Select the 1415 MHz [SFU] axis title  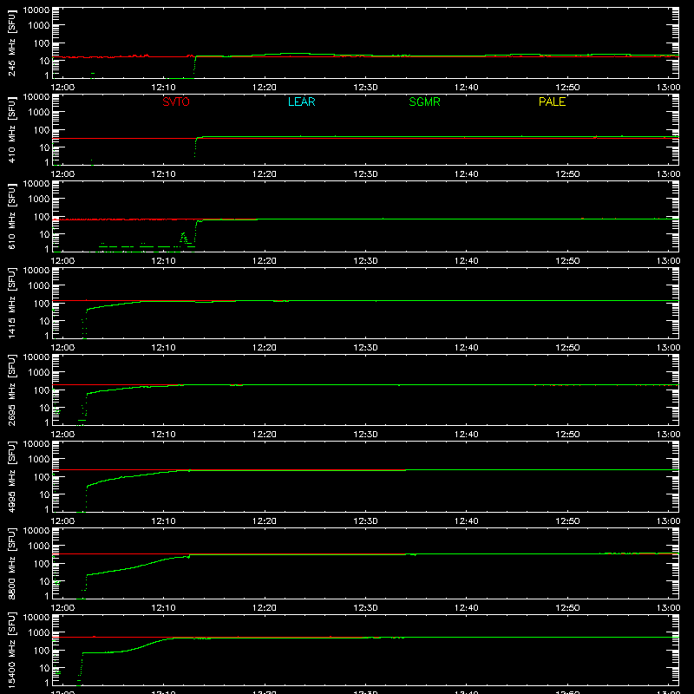point(12,303)
